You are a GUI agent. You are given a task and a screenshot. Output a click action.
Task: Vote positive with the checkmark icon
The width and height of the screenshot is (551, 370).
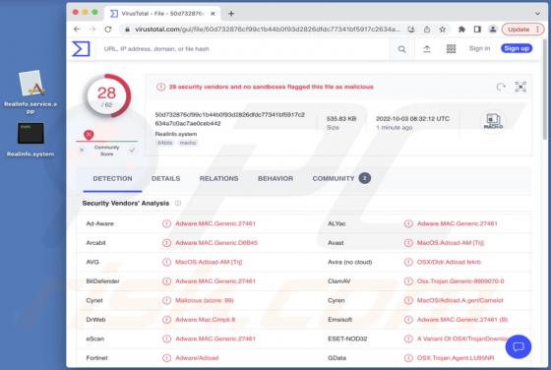(132, 150)
